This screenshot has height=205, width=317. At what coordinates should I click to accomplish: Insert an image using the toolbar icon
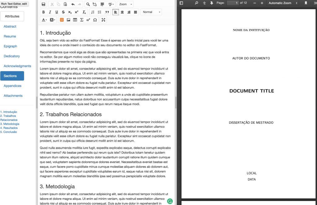click(68, 20)
